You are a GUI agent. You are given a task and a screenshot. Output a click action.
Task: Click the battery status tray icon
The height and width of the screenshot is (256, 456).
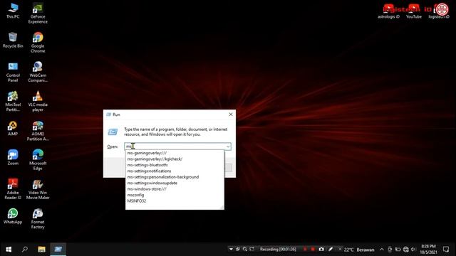coord(398,250)
